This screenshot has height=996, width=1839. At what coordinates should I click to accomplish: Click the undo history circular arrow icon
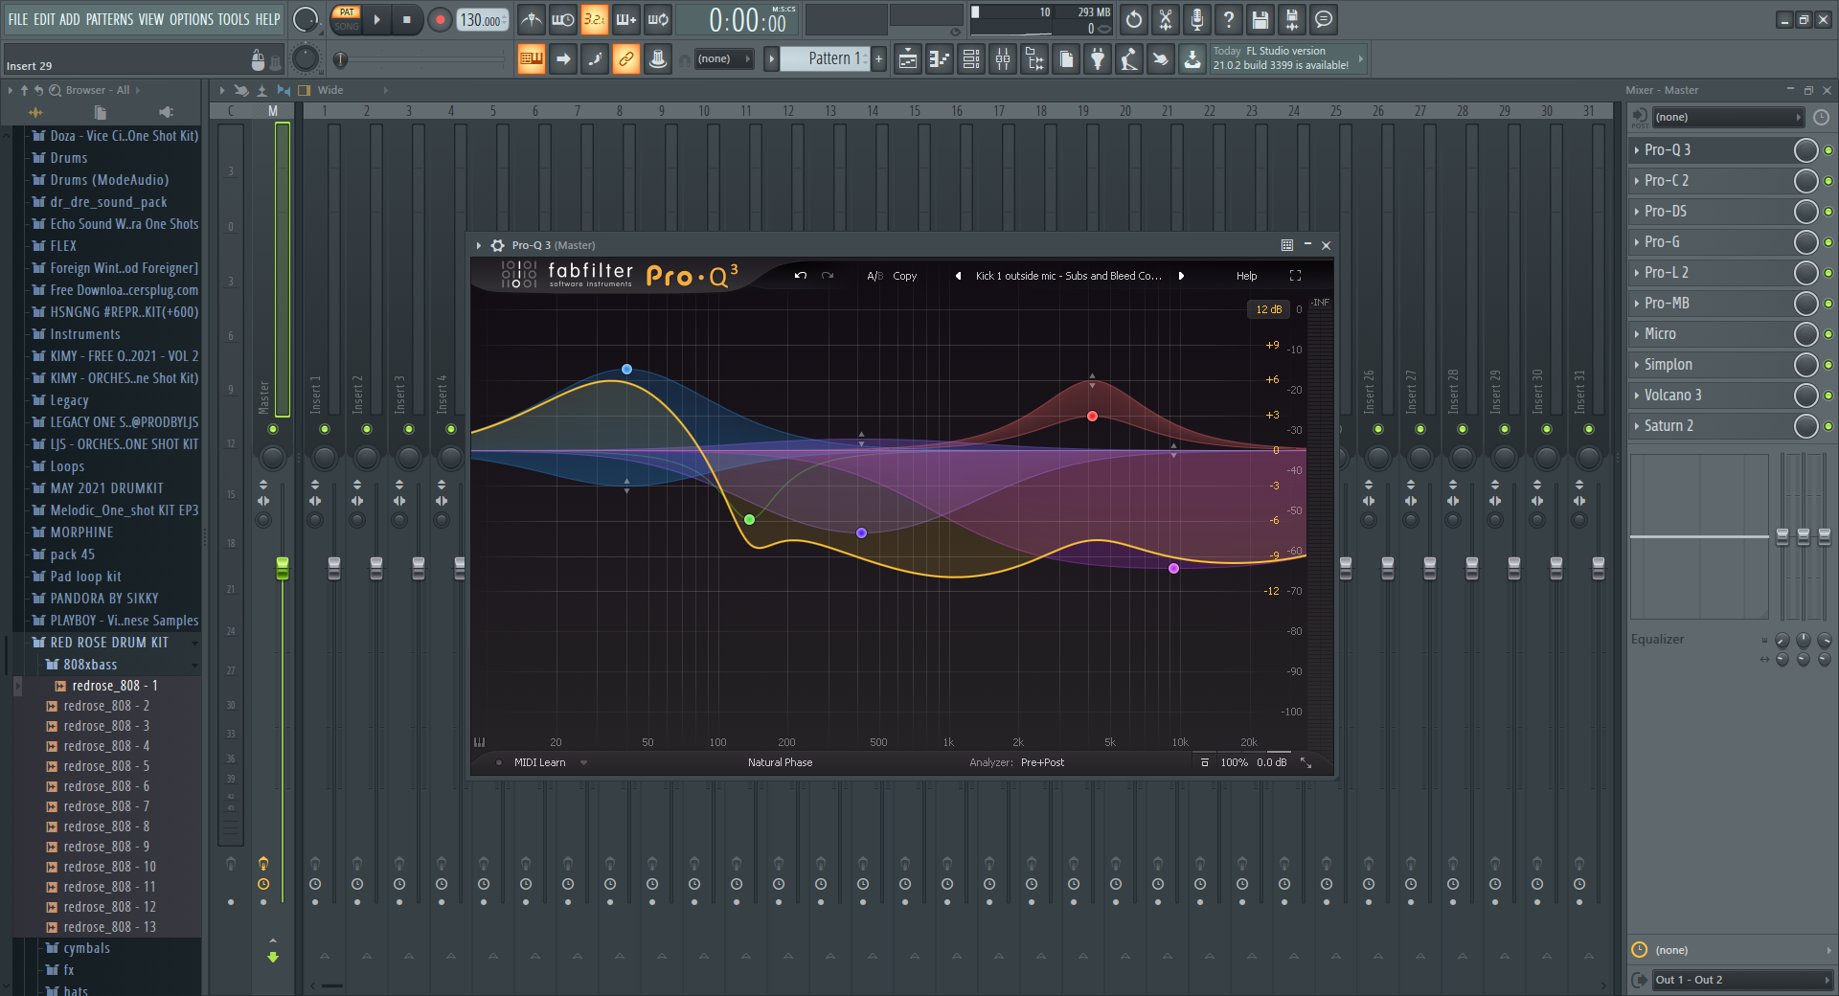(x=1134, y=19)
